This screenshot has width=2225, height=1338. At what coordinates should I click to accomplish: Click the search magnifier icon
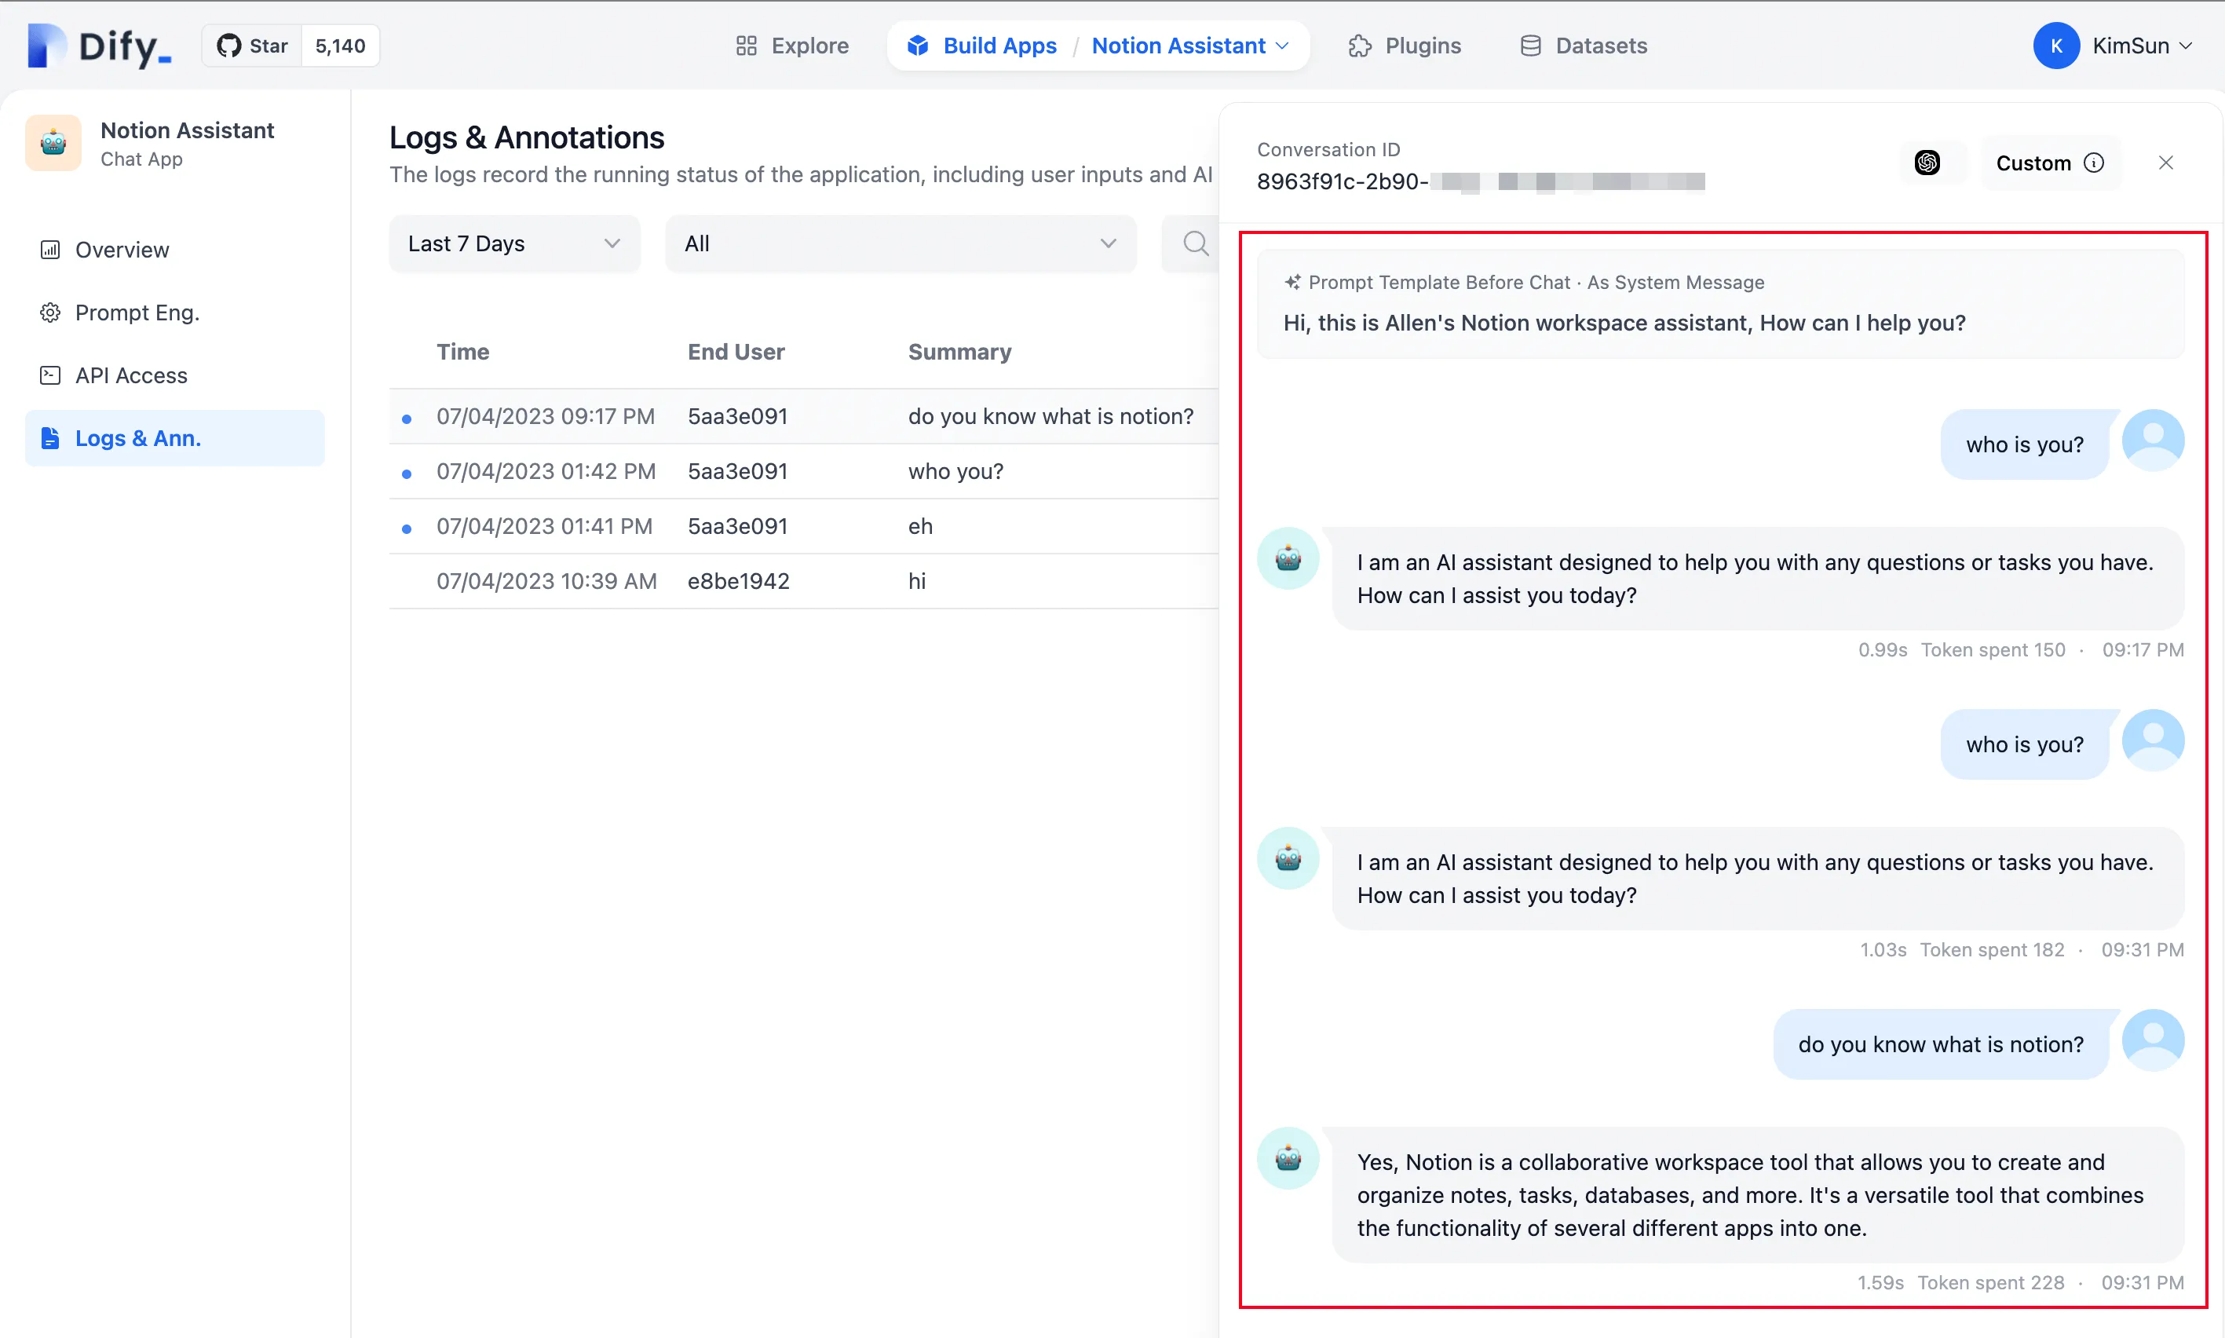point(1196,243)
